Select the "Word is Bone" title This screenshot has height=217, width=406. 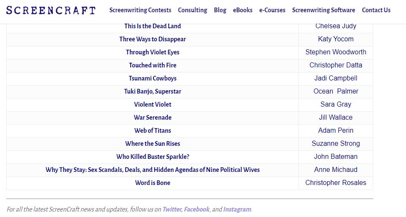153,183
